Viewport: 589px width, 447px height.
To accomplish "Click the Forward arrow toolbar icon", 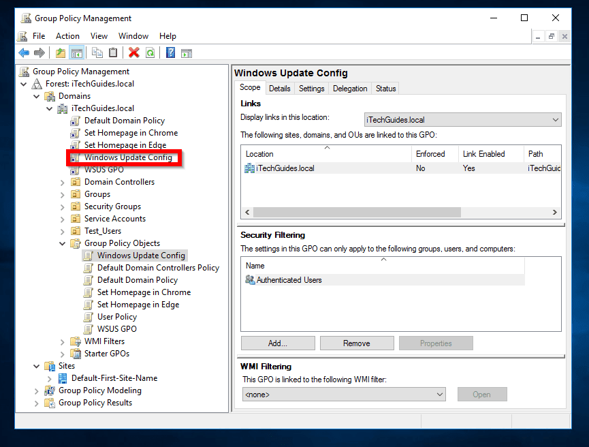I will (x=39, y=53).
